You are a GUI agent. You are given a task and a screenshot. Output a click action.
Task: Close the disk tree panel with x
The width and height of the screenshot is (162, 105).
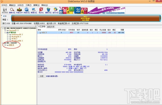coord(35,26)
